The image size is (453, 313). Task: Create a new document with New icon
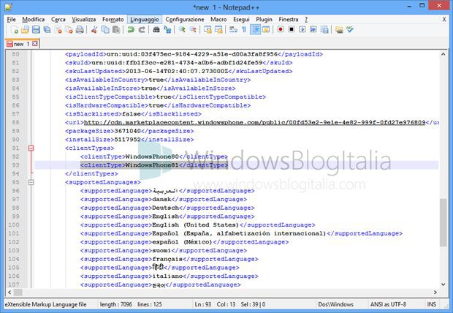point(14,29)
